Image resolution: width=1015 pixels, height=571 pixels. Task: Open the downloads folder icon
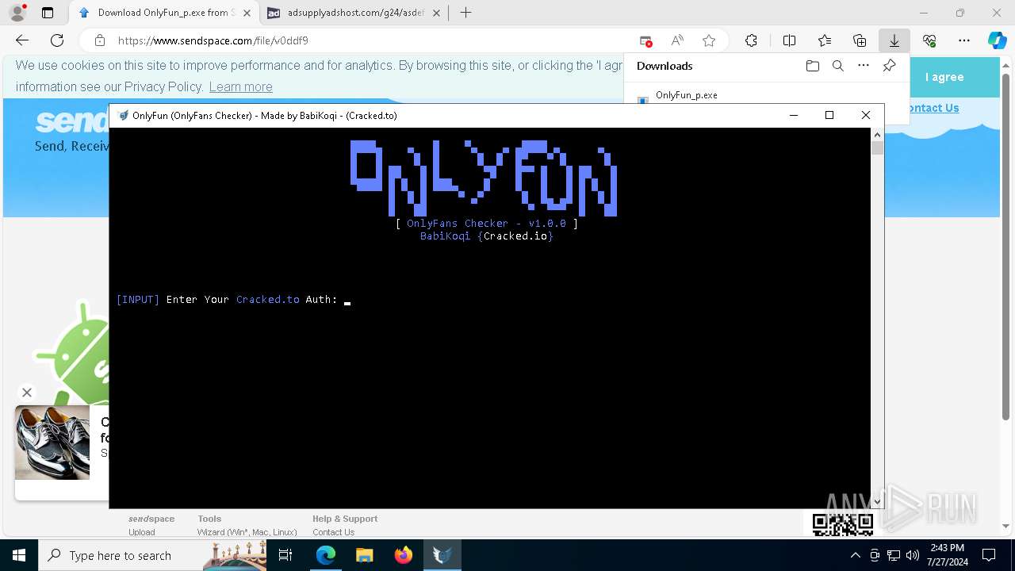(812, 66)
